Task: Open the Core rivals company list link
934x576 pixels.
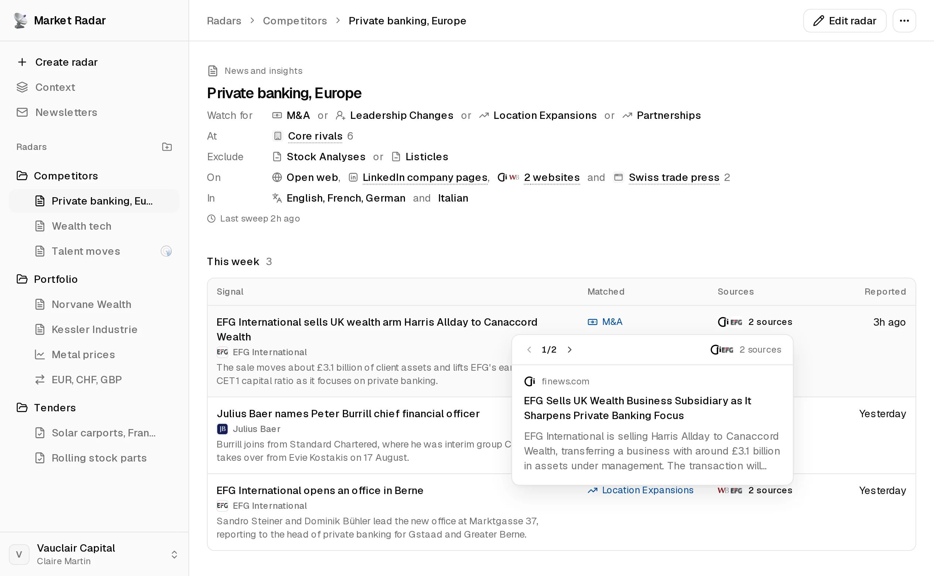Action: (x=315, y=136)
